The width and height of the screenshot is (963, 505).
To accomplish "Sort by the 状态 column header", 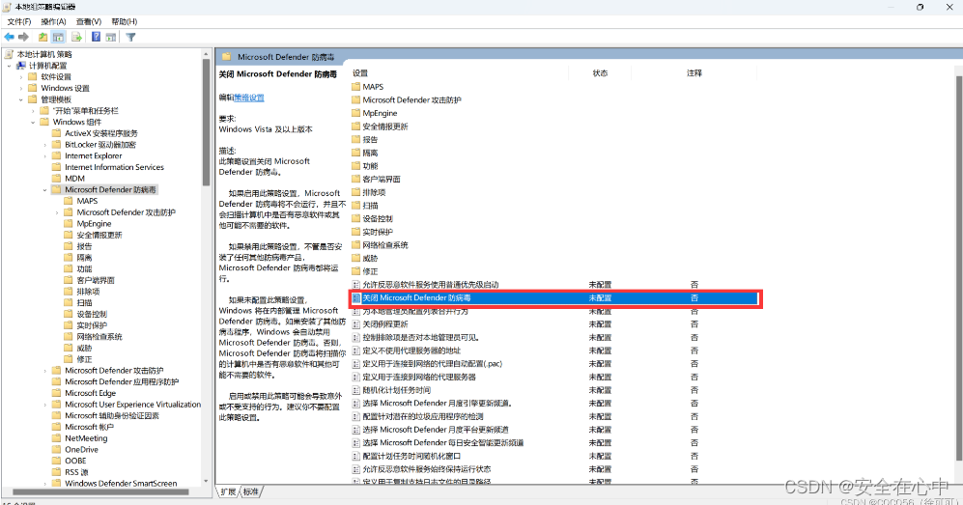I will pyautogui.click(x=600, y=73).
